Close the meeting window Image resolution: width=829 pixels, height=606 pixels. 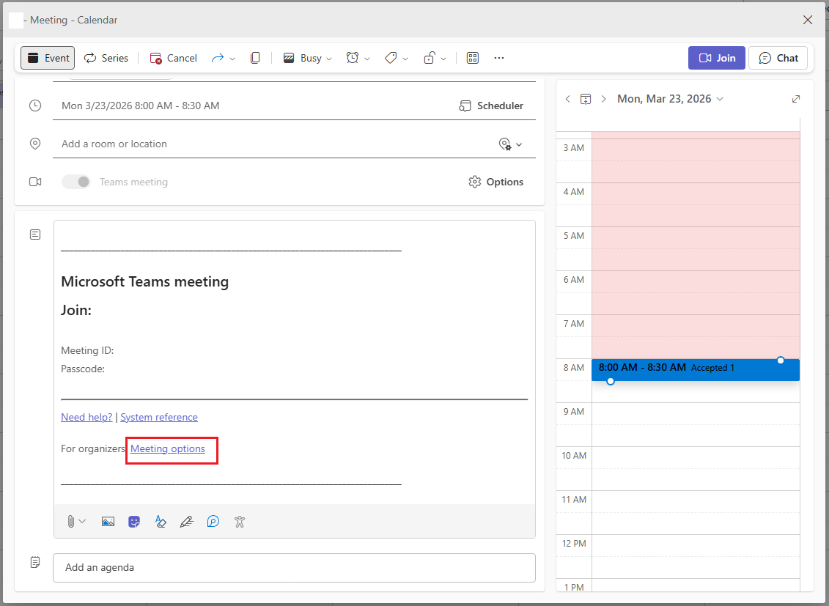click(x=807, y=20)
